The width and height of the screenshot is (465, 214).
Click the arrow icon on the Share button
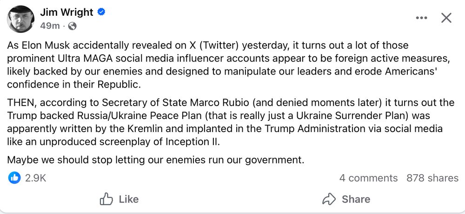coord(329,199)
